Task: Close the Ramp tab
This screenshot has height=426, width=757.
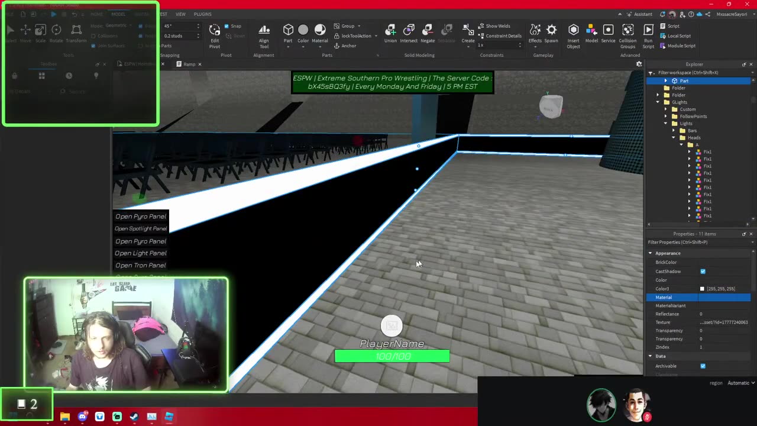Action: (x=200, y=64)
